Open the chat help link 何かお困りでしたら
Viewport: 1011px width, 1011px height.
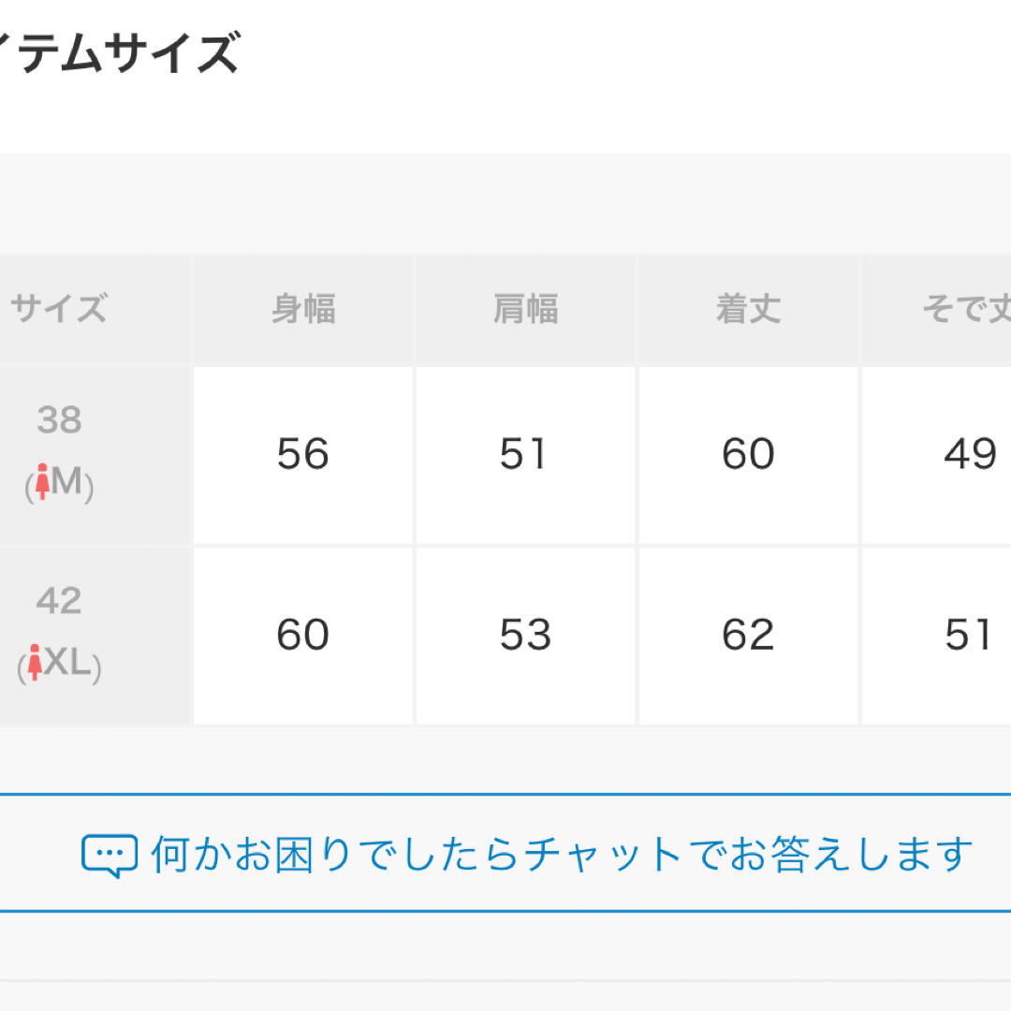(x=527, y=855)
